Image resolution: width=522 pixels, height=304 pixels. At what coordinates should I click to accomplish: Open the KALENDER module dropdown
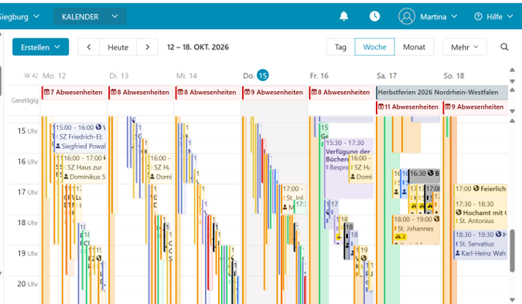tap(90, 17)
